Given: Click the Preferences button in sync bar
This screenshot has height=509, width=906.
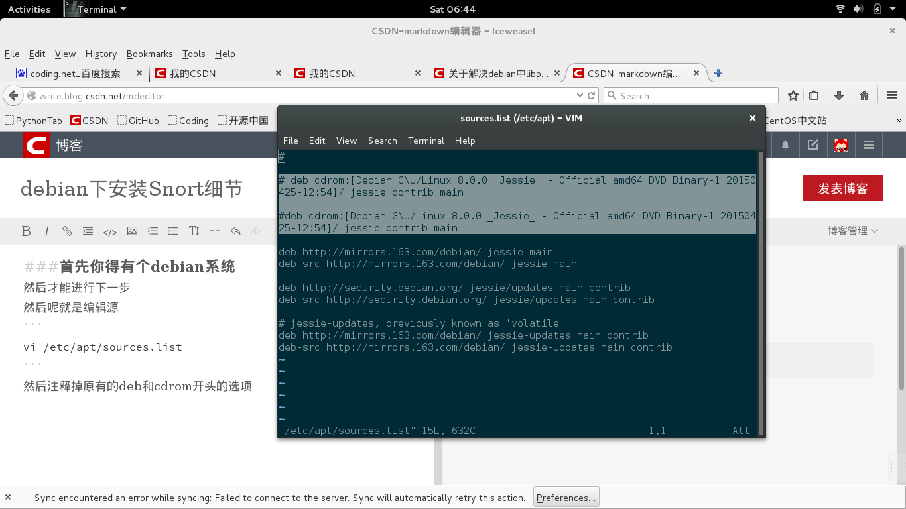Looking at the screenshot, I should coord(566,497).
